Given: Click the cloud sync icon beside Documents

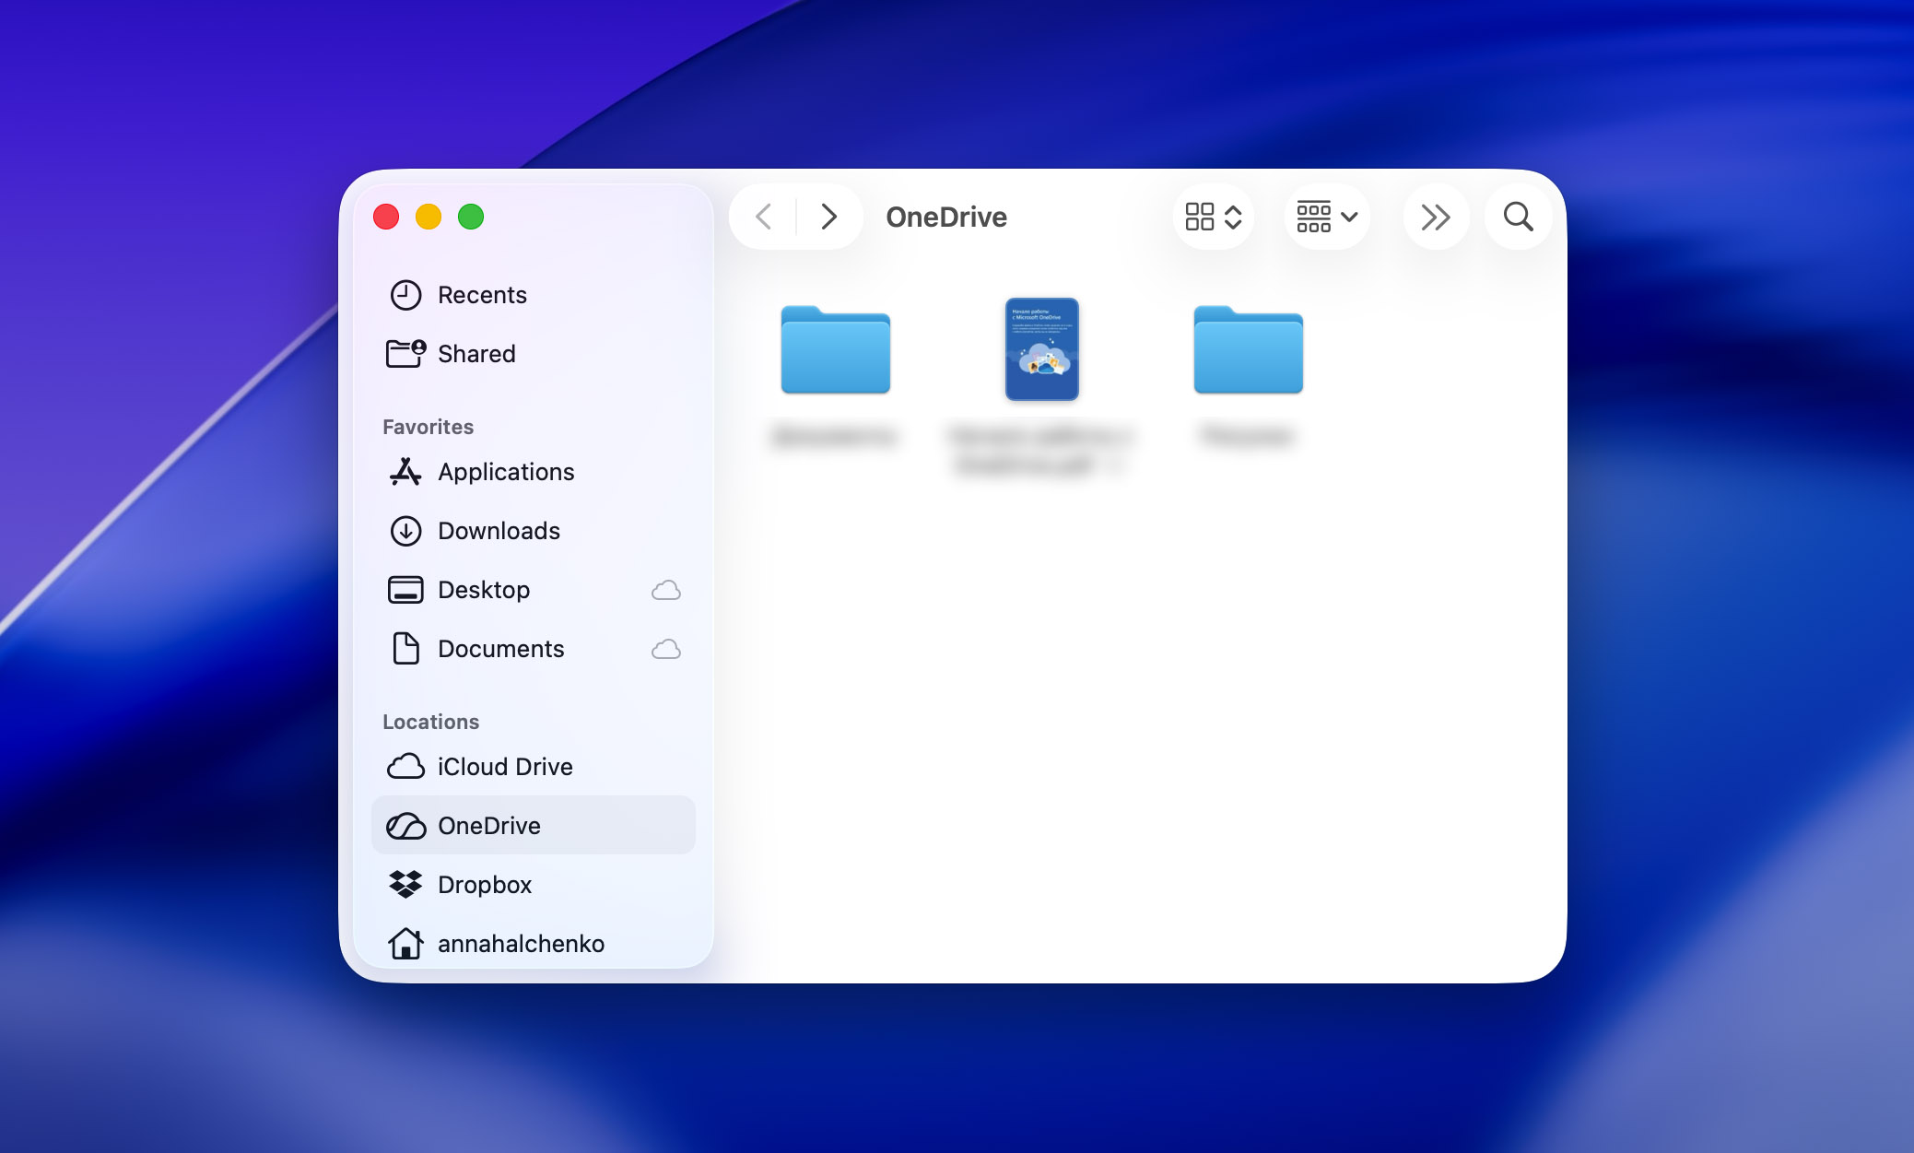Looking at the screenshot, I should (x=666, y=649).
